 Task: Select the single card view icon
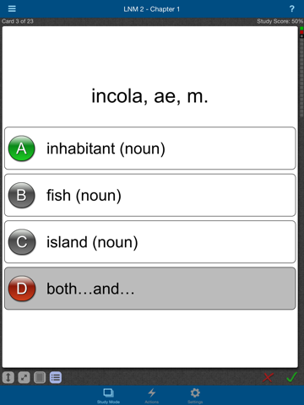pyautogui.click(x=40, y=377)
